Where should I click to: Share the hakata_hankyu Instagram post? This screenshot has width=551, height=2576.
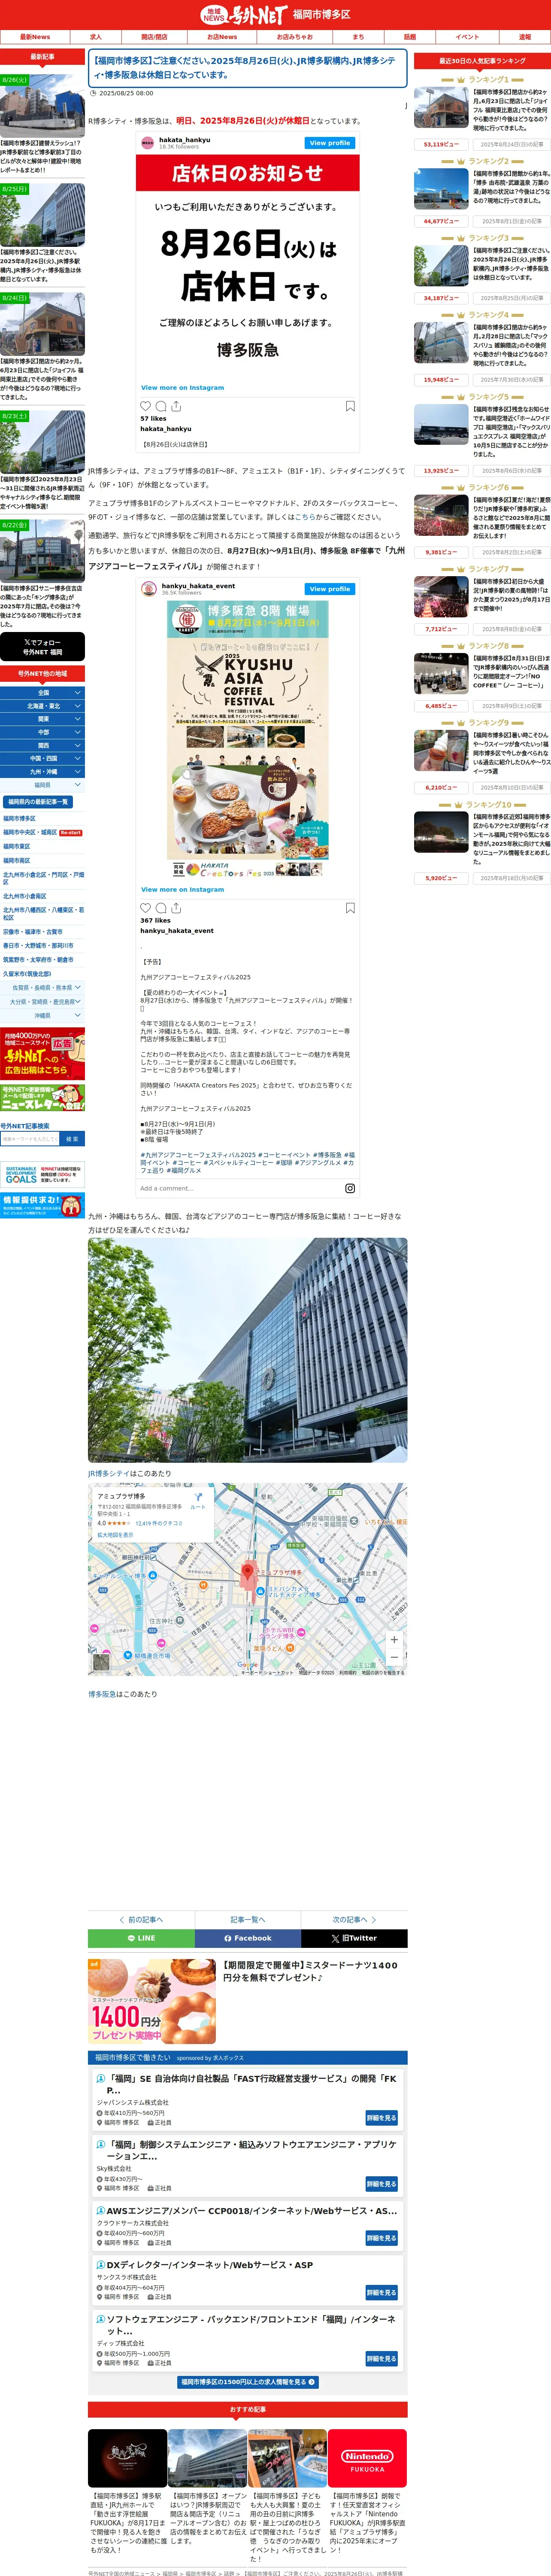coord(176,406)
